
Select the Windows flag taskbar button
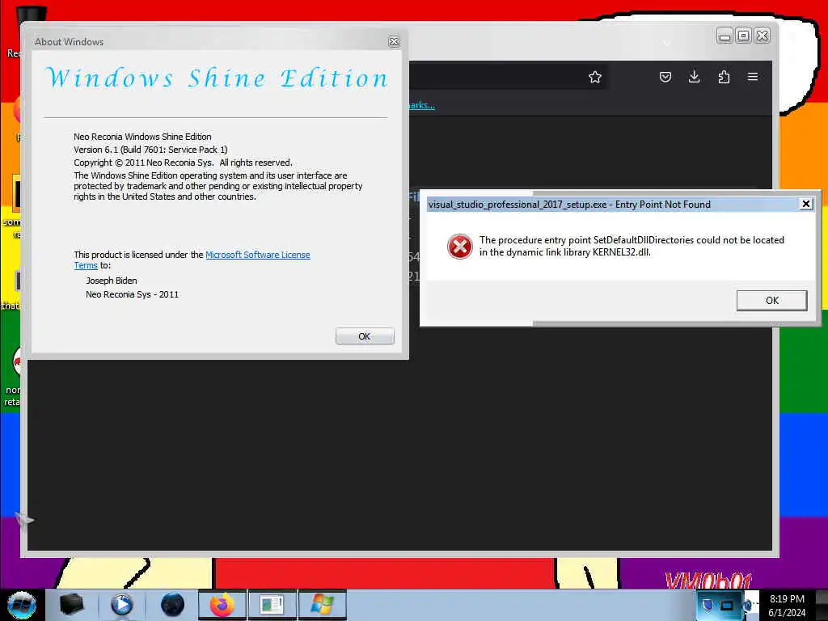pyautogui.click(x=322, y=605)
